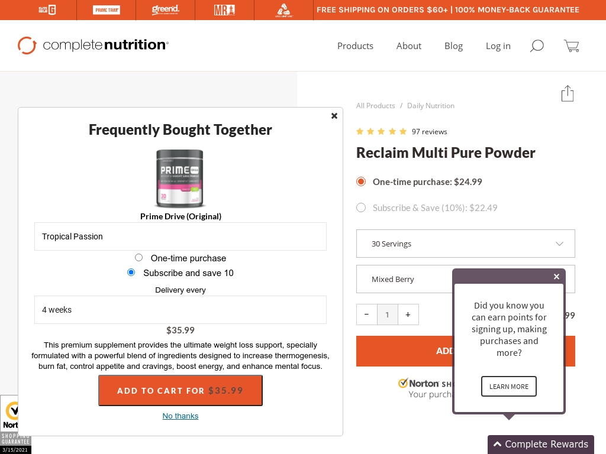Click the fifth review star rating
This screenshot has width=606, height=454.
403,131
